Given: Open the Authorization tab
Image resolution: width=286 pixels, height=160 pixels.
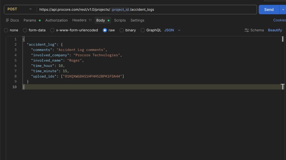Looking at the screenshot, I should pyautogui.click(x=56, y=20).
